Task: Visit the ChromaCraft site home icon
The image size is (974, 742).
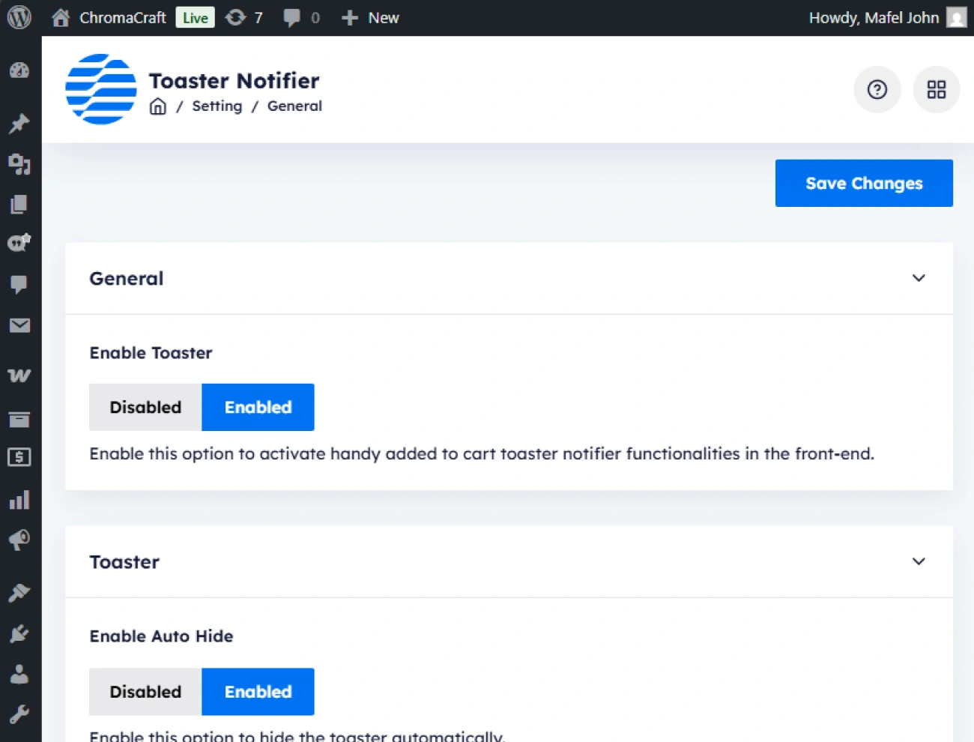Action: coord(61,17)
